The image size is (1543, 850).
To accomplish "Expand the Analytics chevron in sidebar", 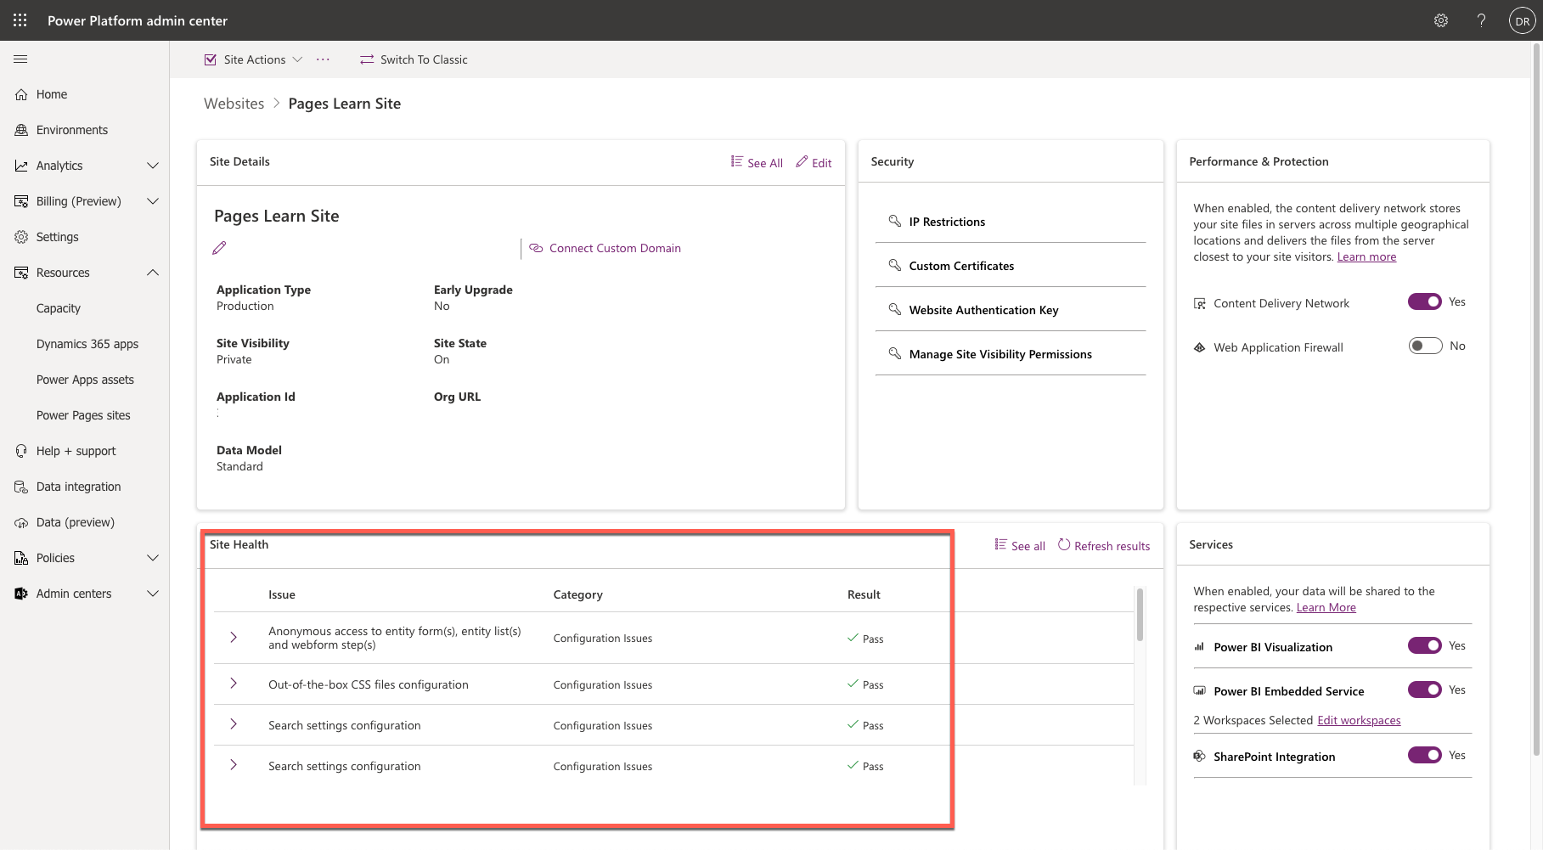I will pyautogui.click(x=153, y=166).
